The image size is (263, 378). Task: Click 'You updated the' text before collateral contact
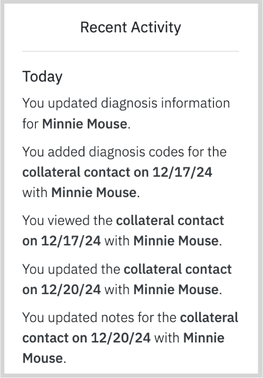point(71,269)
